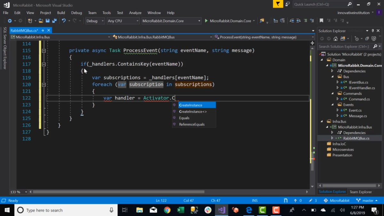
Task: Click the split editor handle above scrollbar
Action: (312, 43)
